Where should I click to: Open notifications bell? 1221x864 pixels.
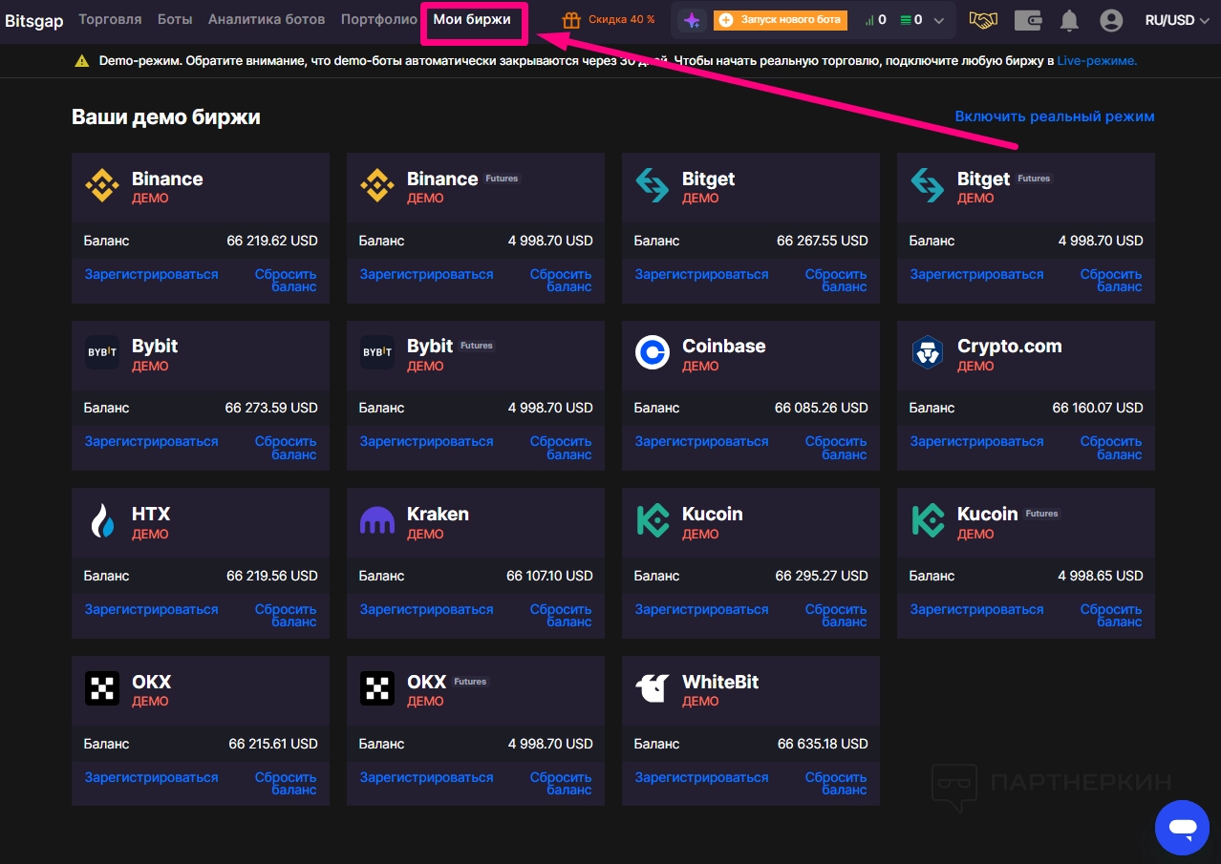[x=1069, y=20]
